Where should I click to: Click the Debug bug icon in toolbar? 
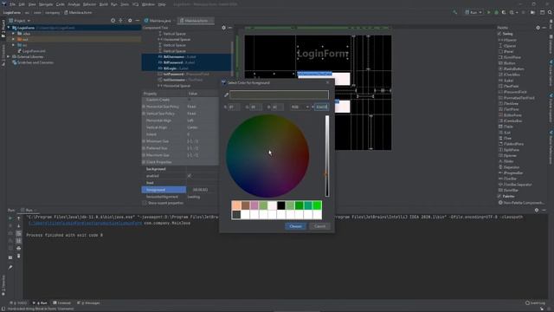[x=496, y=12]
